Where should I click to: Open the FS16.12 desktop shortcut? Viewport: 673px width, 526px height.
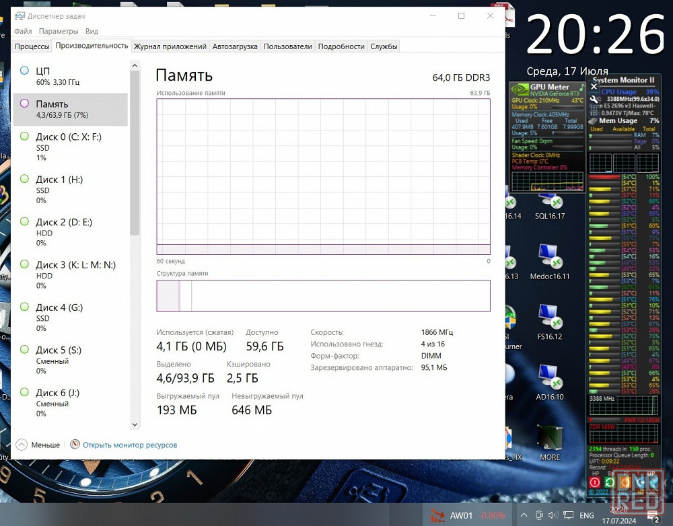click(x=550, y=322)
